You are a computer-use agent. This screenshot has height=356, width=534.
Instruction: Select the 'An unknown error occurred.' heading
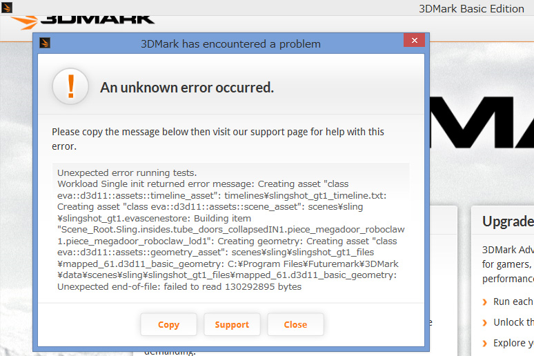[187, 88]
